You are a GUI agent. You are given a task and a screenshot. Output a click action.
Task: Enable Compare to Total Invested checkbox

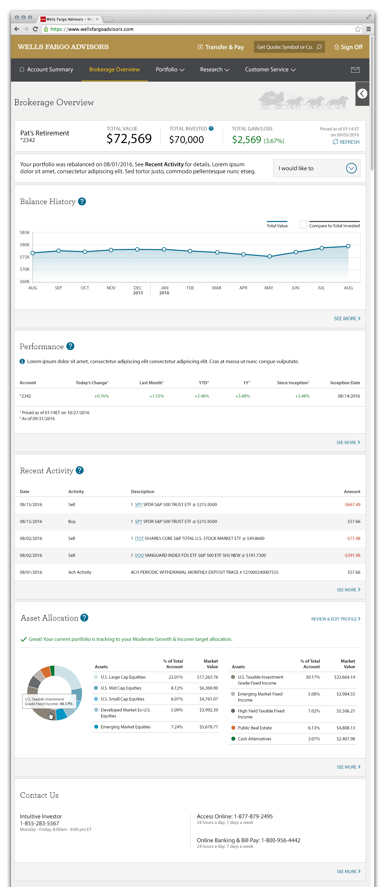303,225
